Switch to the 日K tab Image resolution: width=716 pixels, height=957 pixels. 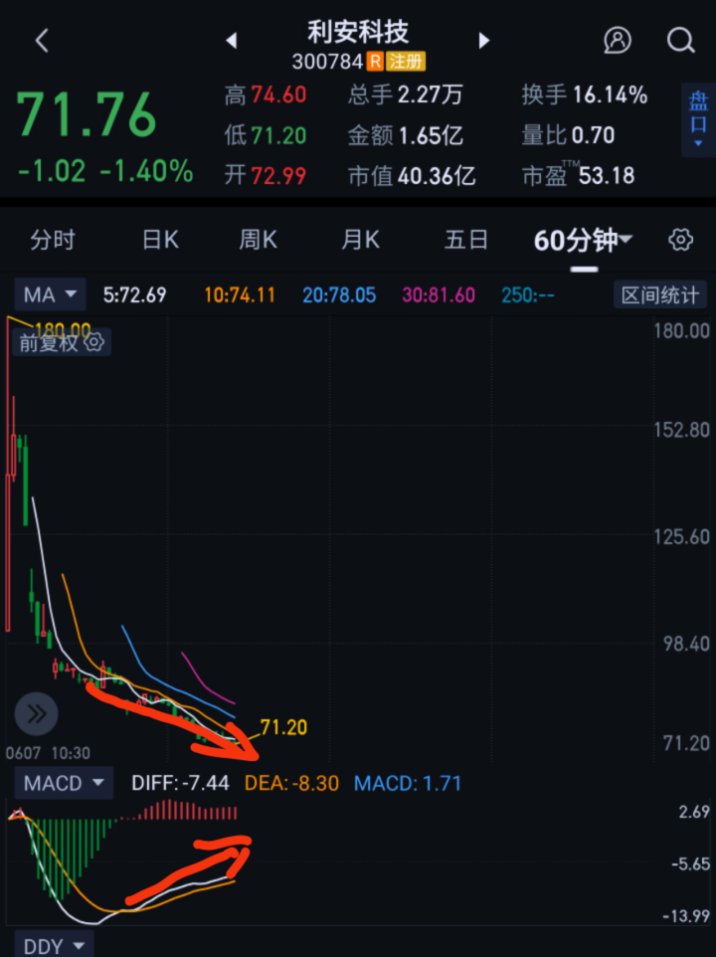[x=160, y=240]
